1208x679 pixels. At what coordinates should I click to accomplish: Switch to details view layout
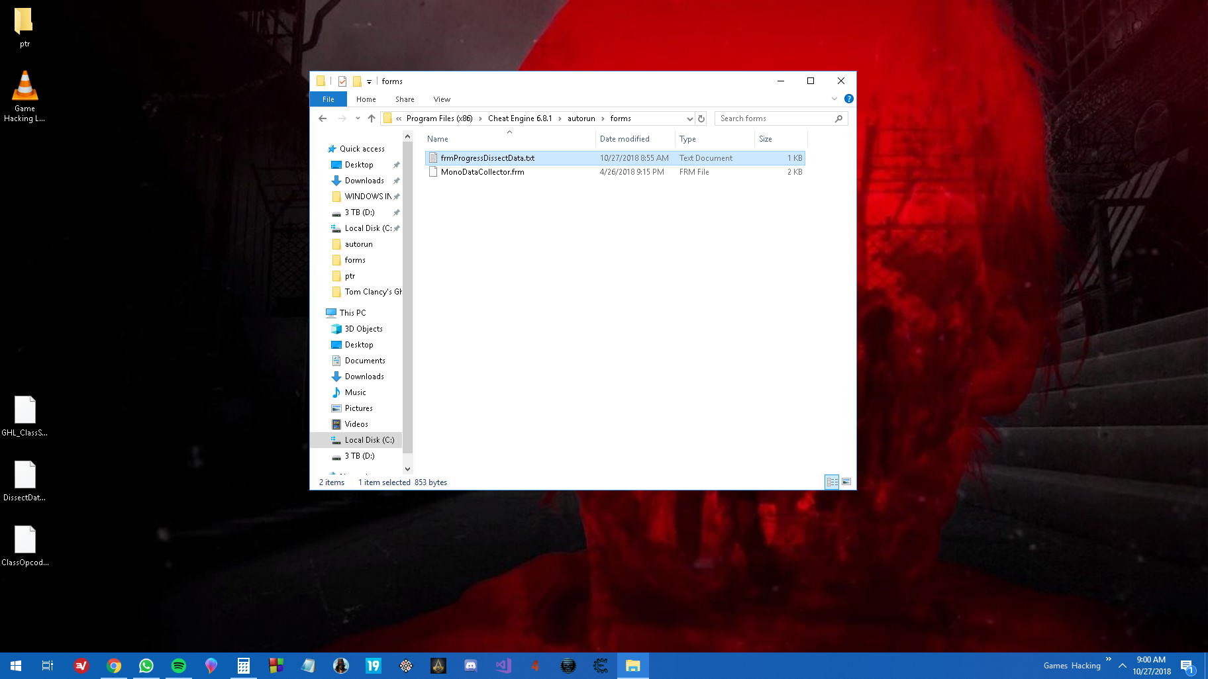[832, 482]
